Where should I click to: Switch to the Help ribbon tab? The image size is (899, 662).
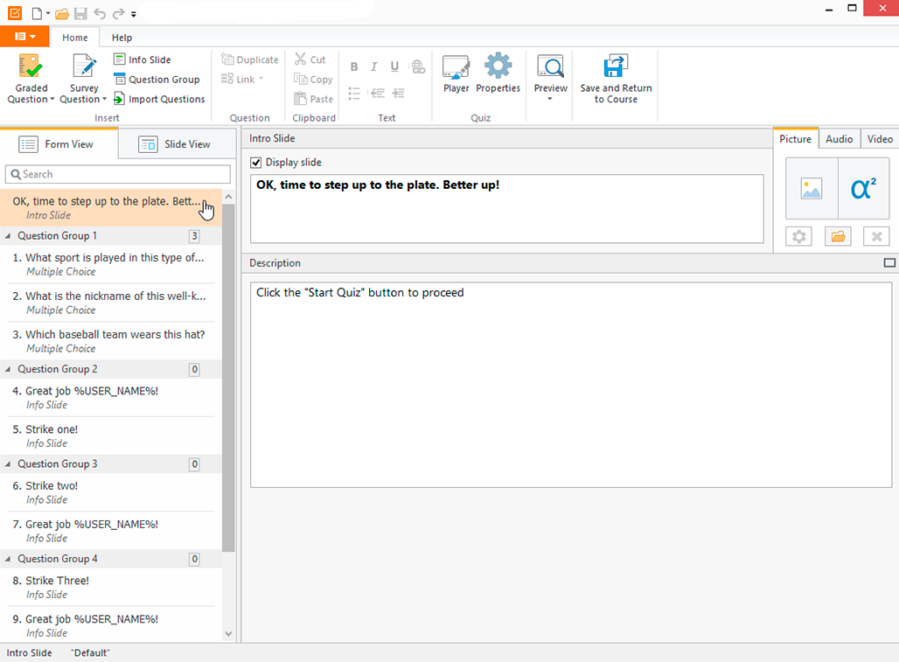(121, 37)
